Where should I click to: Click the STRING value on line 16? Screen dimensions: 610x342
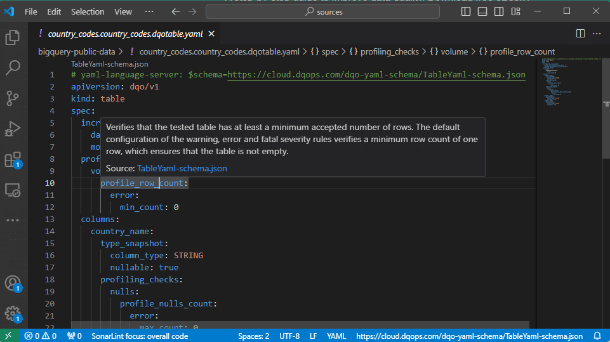pyautogui.click(x=189, y=255)
